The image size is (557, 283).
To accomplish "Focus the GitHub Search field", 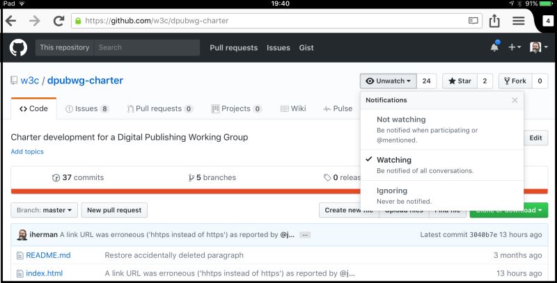I will point(147,47).
